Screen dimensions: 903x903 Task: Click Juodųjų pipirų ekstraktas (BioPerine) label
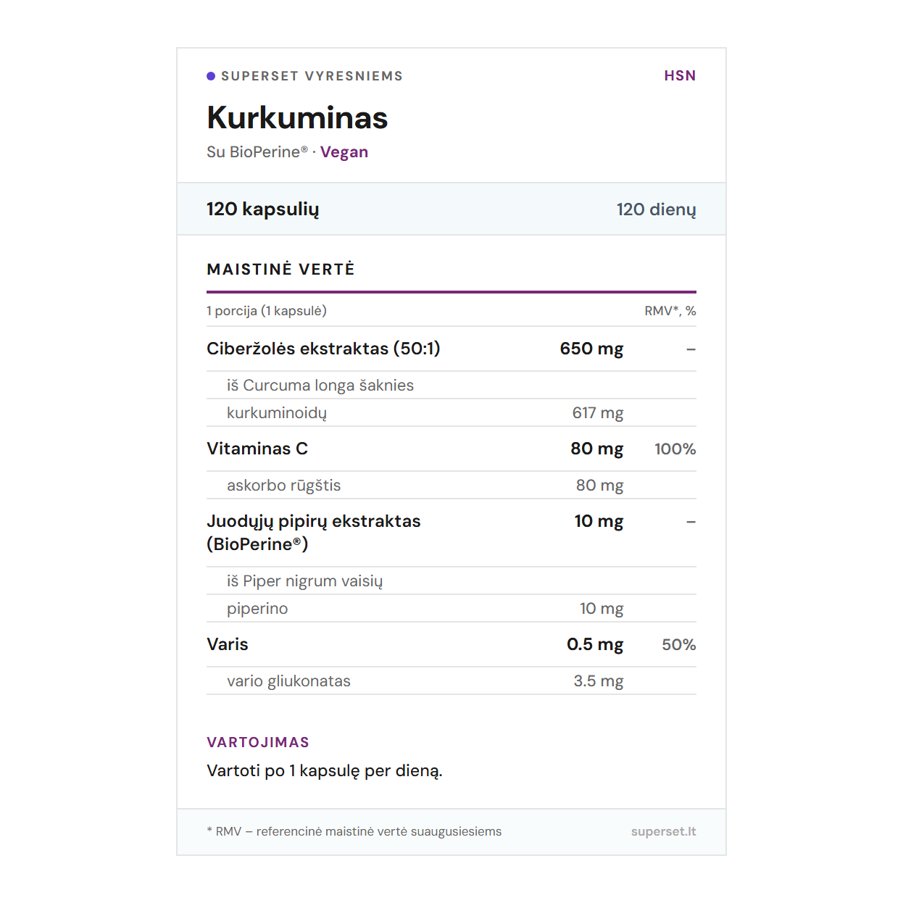tap(313, 532)
